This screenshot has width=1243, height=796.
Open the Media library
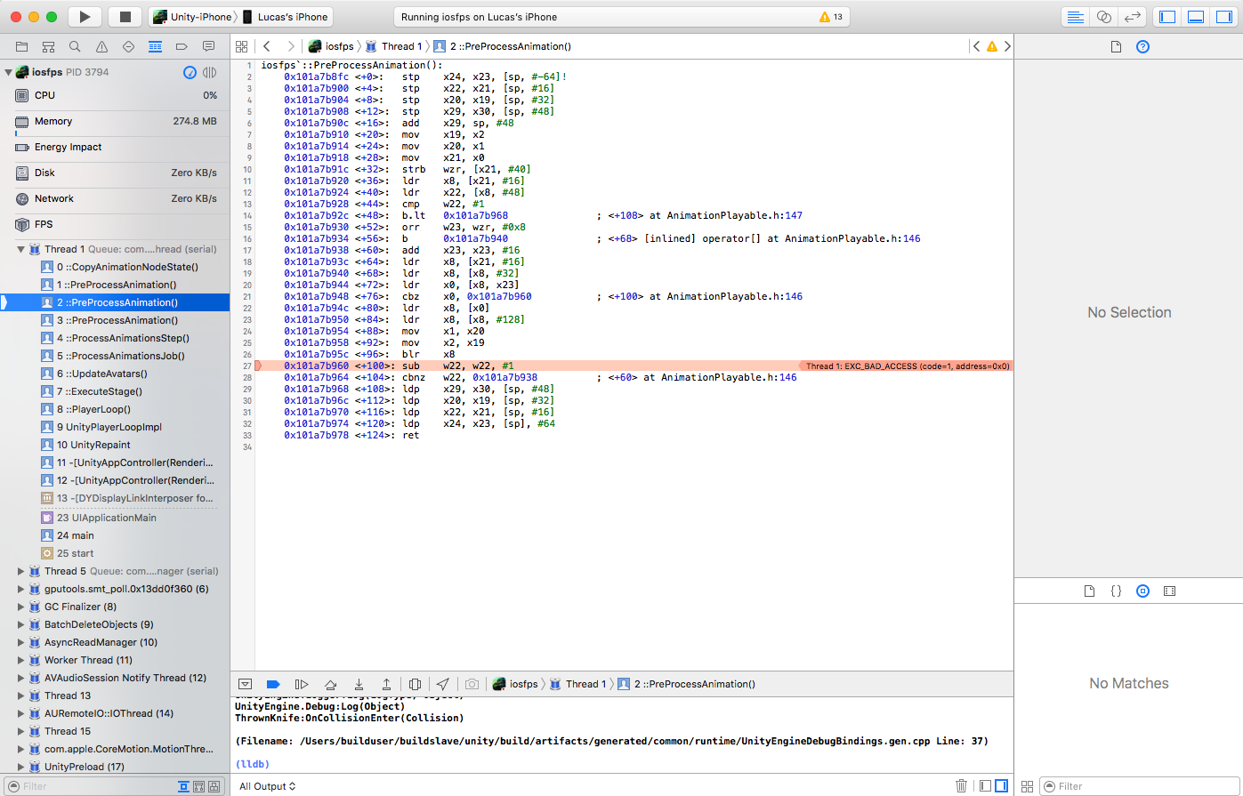click(1170, 591)
